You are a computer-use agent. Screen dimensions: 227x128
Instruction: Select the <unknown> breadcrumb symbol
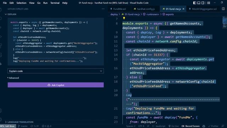[151, 14]
